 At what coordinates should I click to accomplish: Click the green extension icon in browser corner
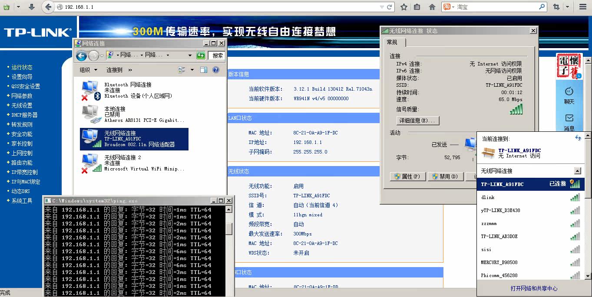(6, 7)
